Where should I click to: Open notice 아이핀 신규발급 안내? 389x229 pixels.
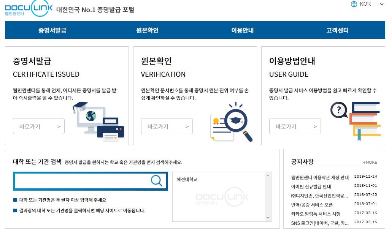point(311,186)
